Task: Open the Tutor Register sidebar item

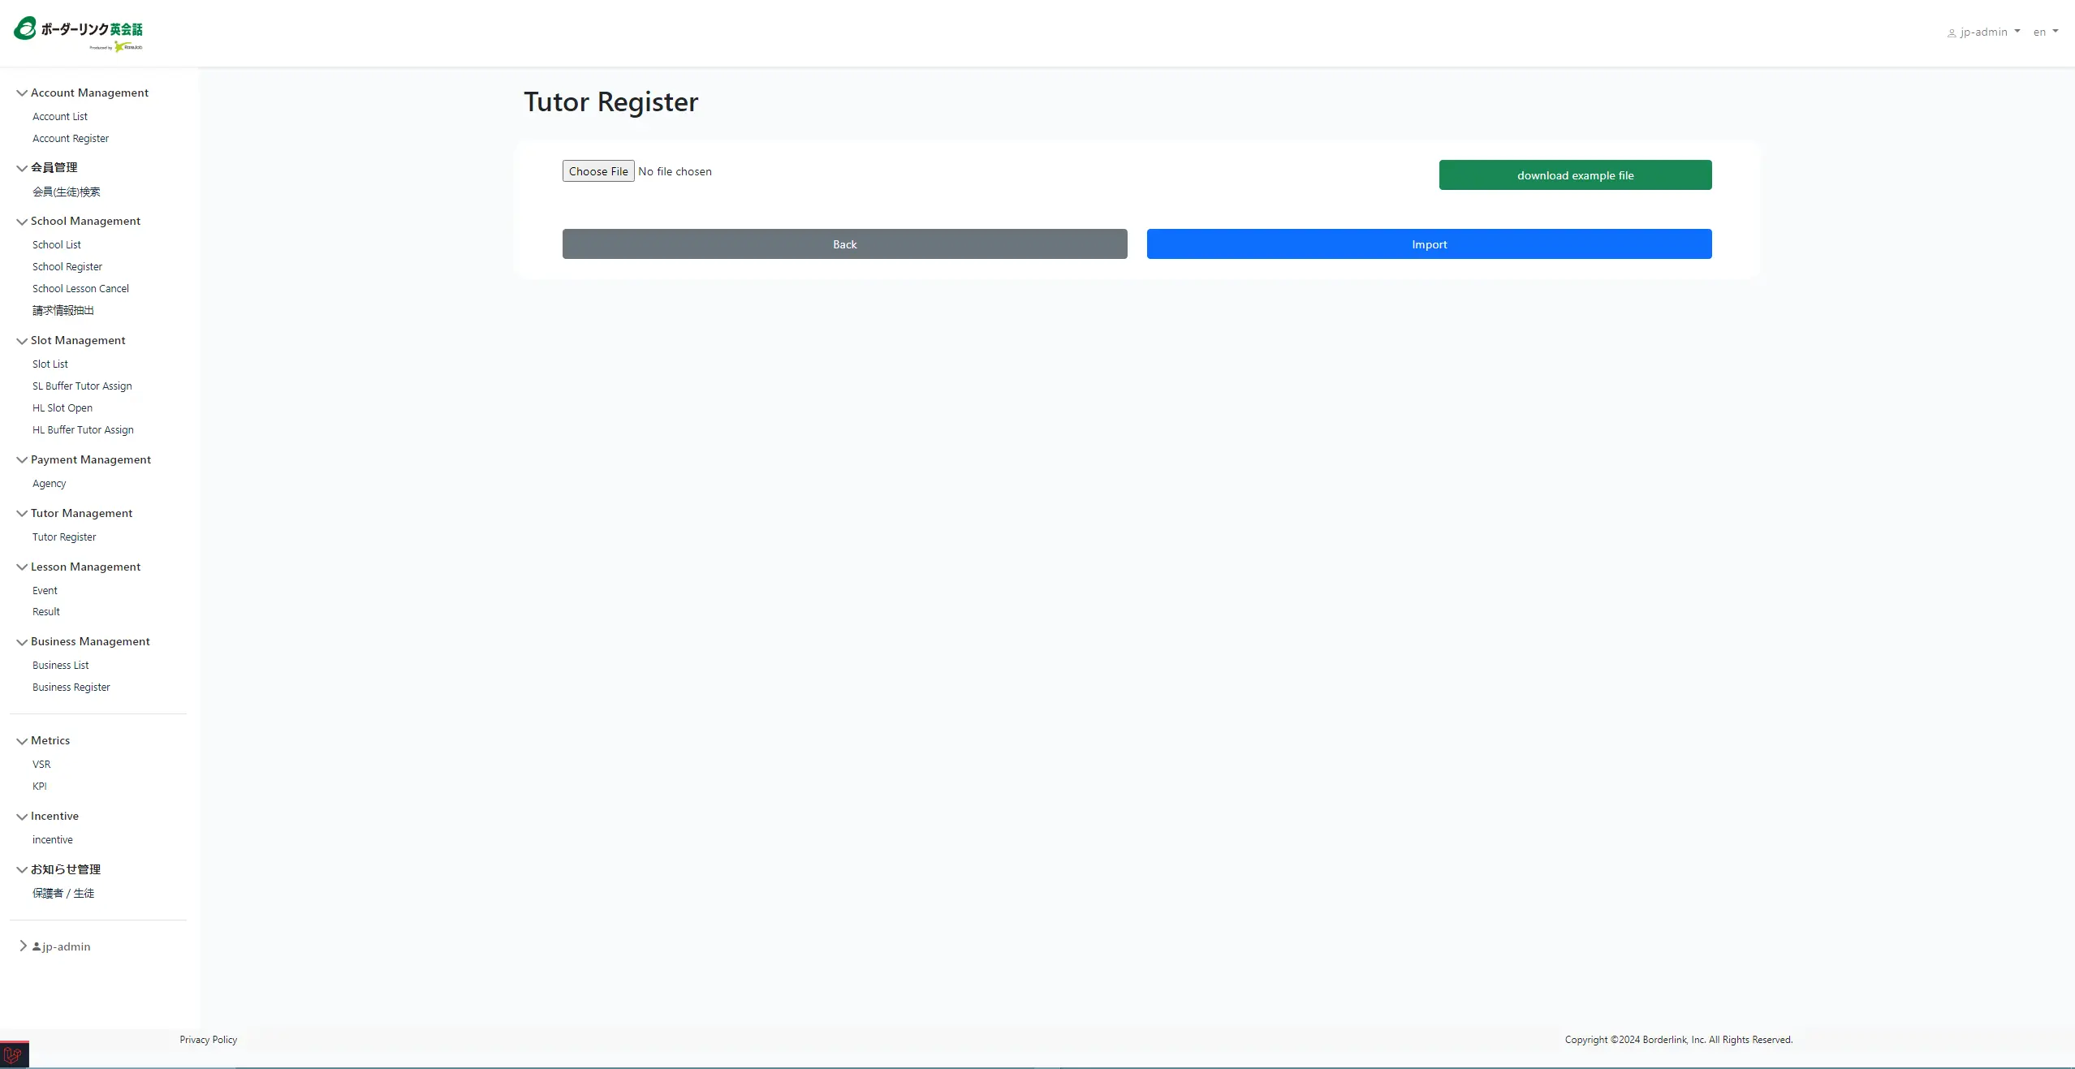Action: (64, 537)
